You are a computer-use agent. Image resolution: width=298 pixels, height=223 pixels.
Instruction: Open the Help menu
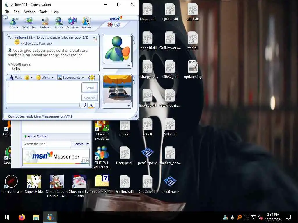[55, 12]
